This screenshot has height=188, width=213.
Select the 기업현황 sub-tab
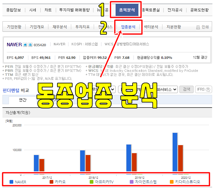14,27
